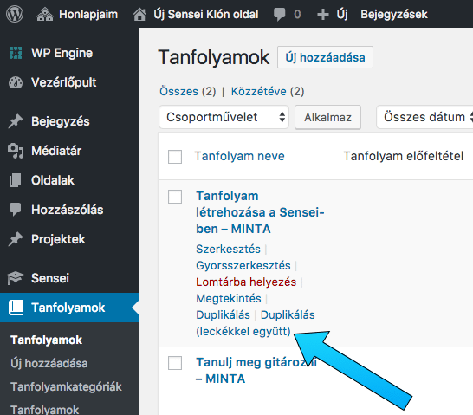Open Tanfolyamkategóriák submenu item

coord(66,386)
